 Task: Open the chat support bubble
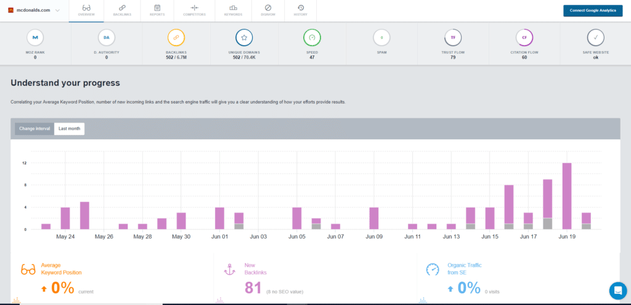[x=617, y=291]
